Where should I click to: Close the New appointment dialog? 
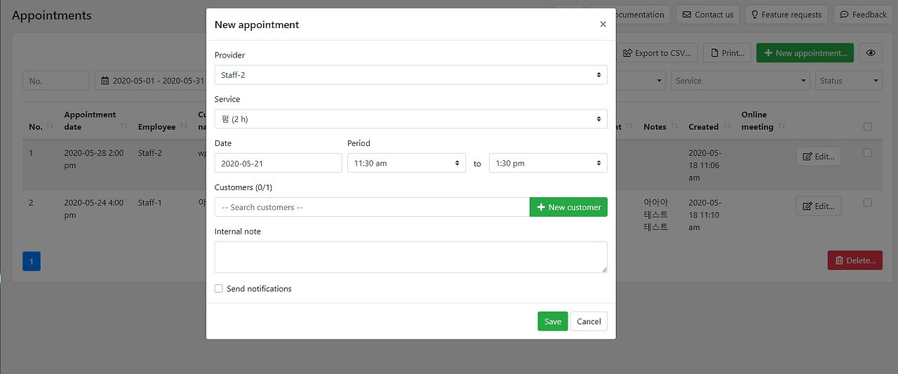coord(603,25)
